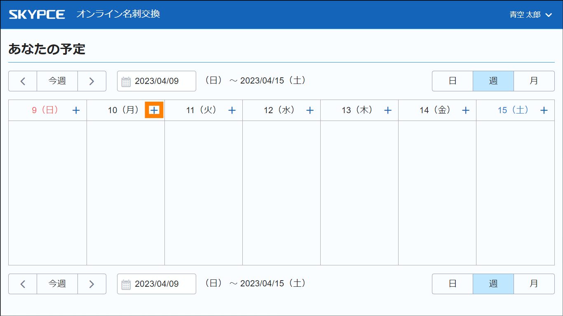Switch to 月 month view at top

pos(534,81)
